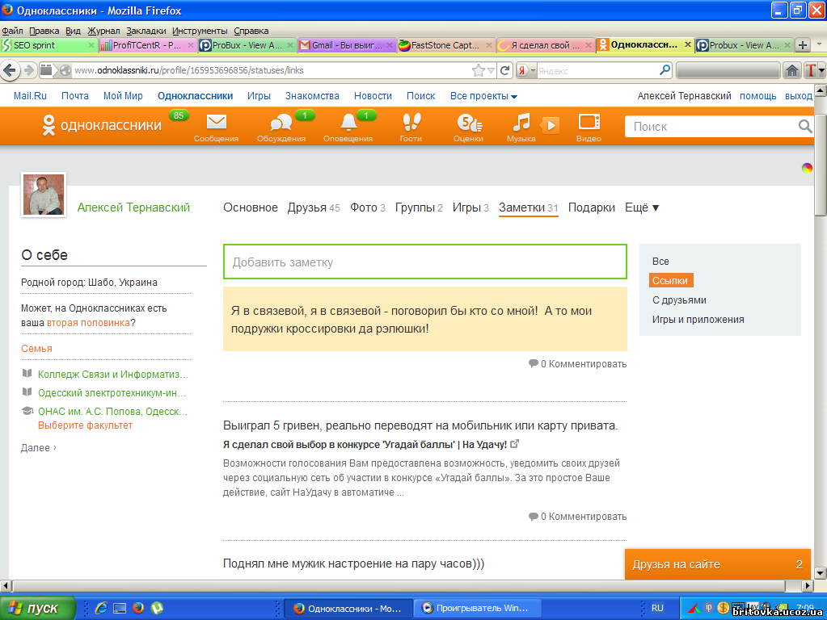
Task: Expand the Друзья на сайте panel
Action: pyautogui.click(x=717, y=564)
